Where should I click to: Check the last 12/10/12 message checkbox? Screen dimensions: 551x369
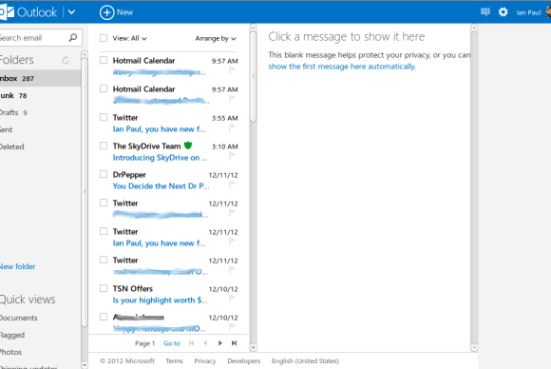[x=104, y=317]
